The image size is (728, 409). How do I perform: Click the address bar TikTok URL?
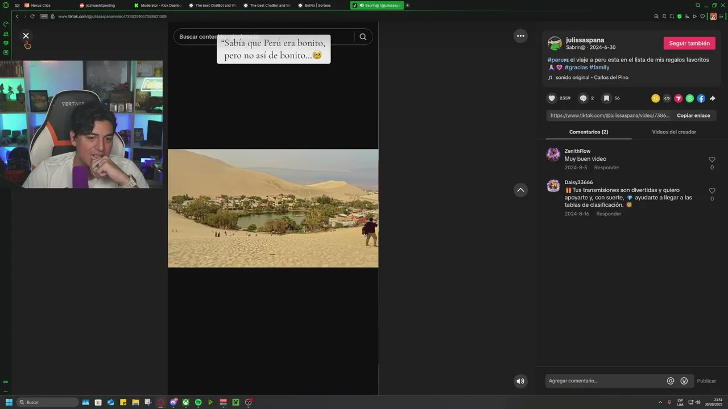(x=112, y=16)
